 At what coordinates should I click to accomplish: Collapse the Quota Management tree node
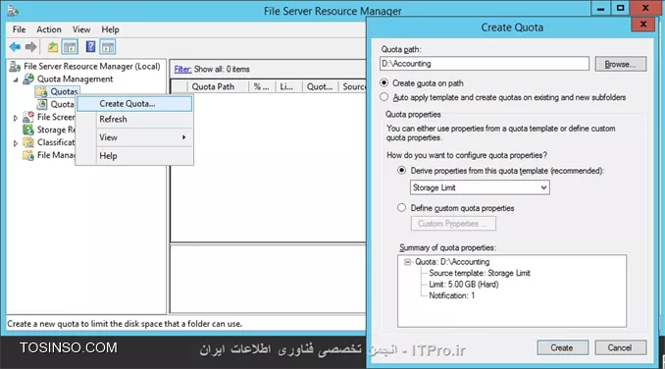pyautogui.click(x=16, y=79)
